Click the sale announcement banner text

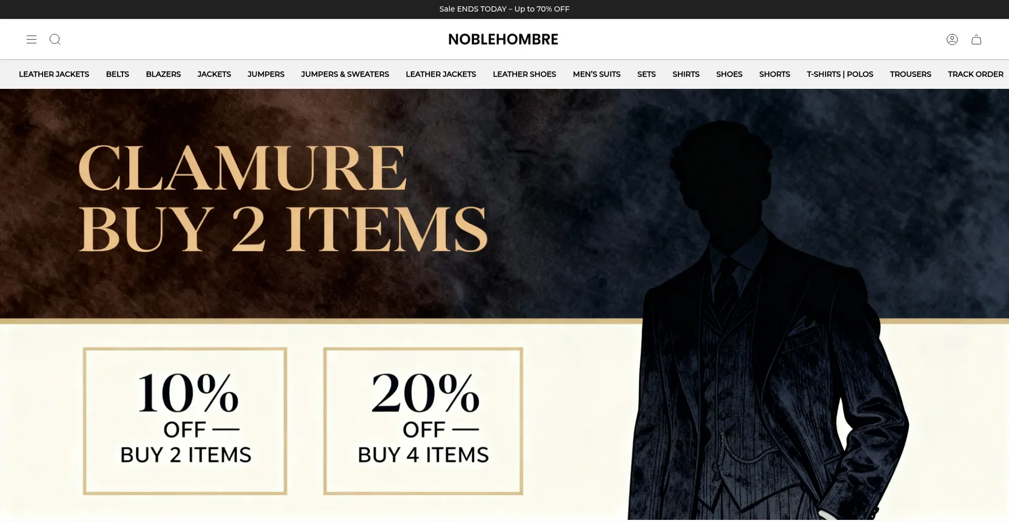(x=504, y=9)
